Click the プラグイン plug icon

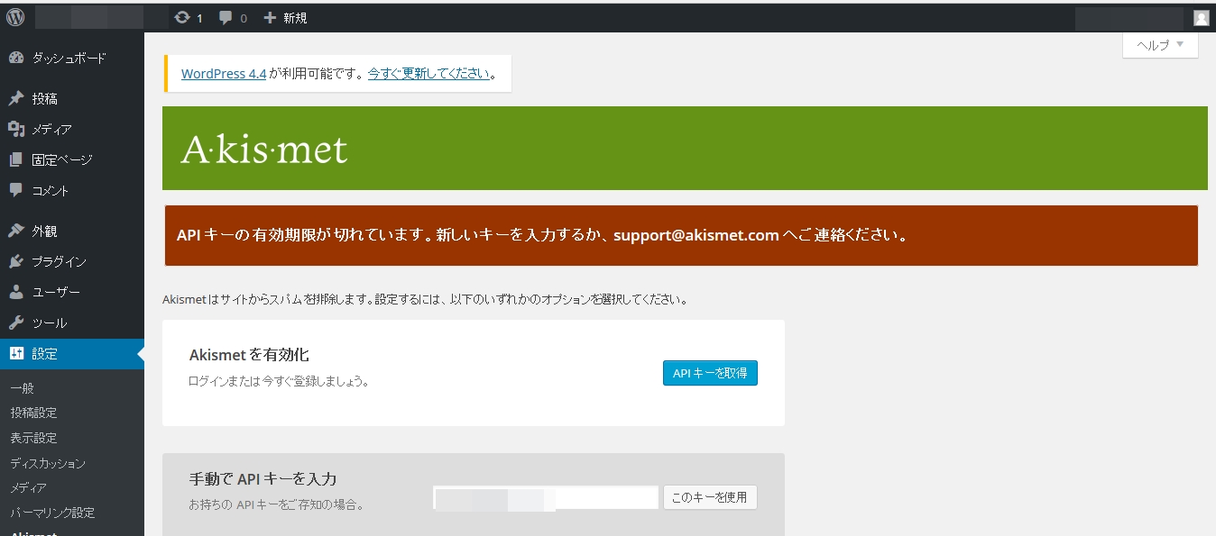[15, 261]
